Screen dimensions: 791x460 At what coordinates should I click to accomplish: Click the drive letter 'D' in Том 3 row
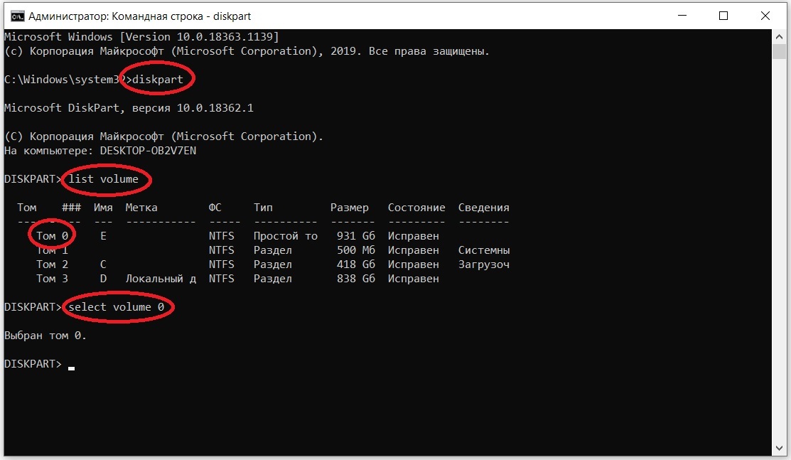click(104, 278)
